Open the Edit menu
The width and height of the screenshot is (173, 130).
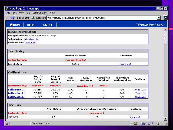(x=14, y=13)
